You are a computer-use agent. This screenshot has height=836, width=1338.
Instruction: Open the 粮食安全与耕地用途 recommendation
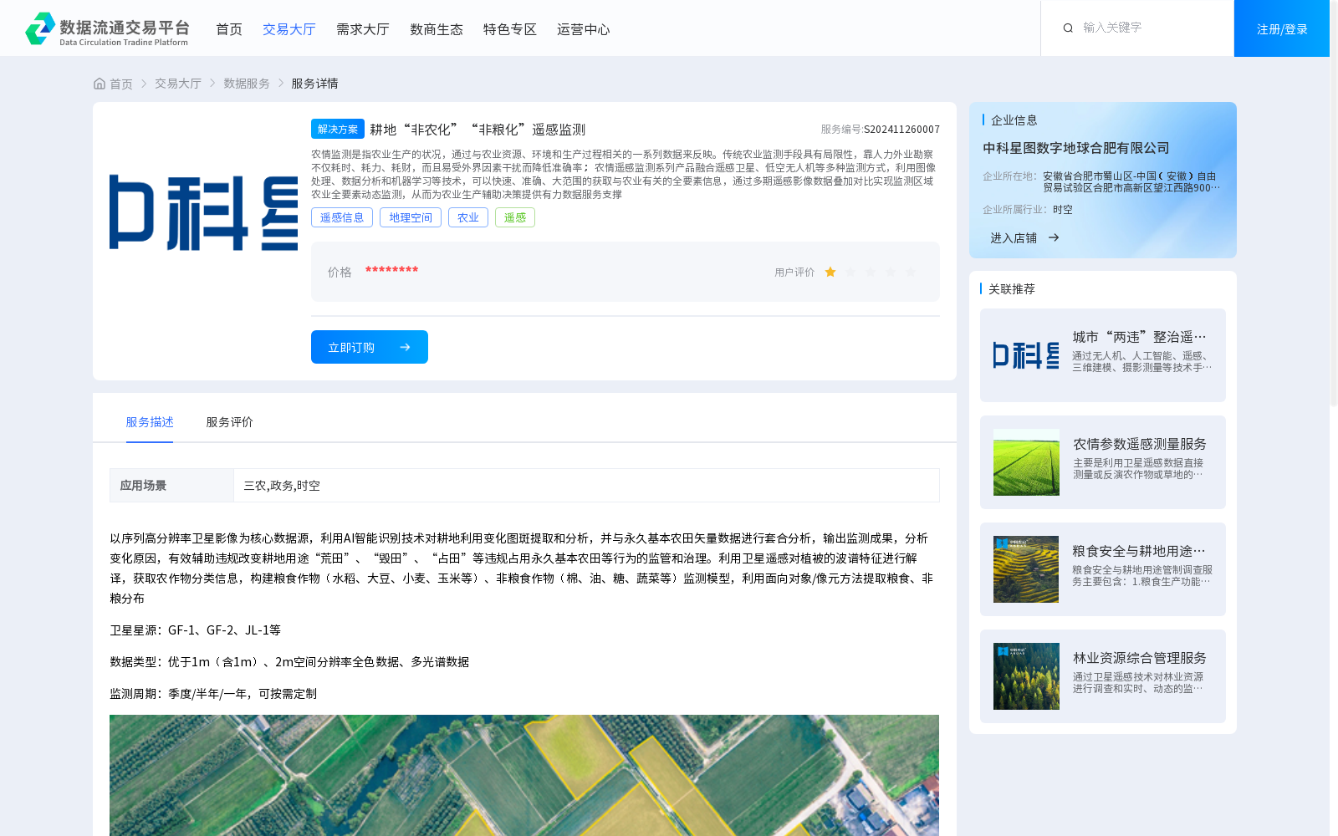click(1103, 569)
